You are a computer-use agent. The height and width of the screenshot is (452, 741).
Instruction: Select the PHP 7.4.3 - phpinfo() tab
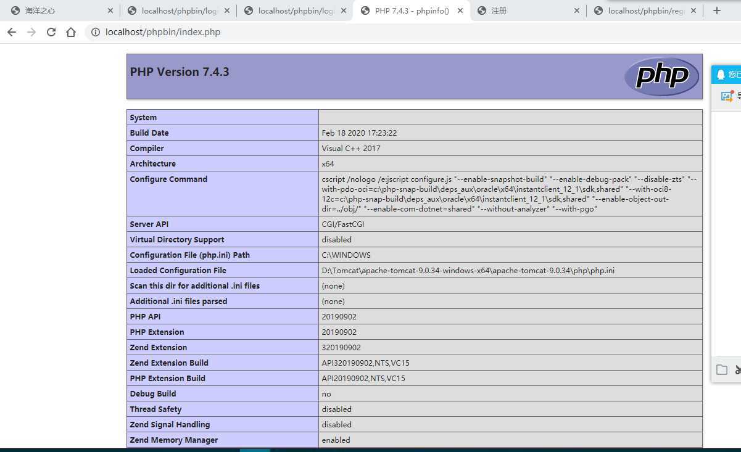(x=412, y=10)
